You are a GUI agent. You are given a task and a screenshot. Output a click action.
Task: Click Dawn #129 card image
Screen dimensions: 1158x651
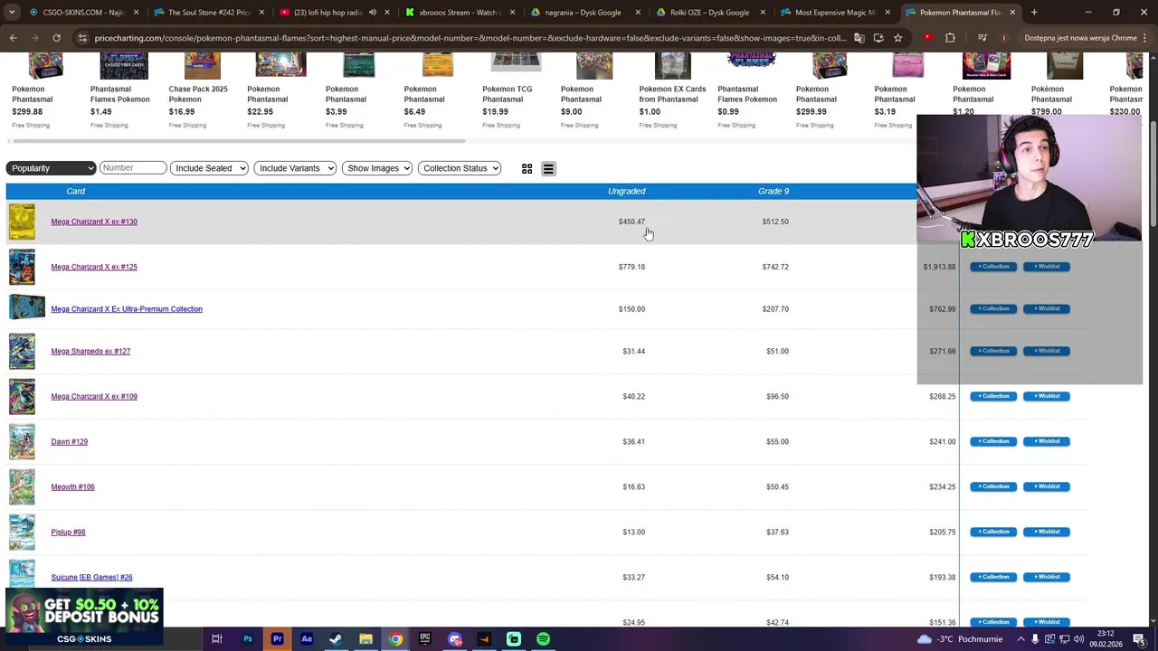click(22, 441)
